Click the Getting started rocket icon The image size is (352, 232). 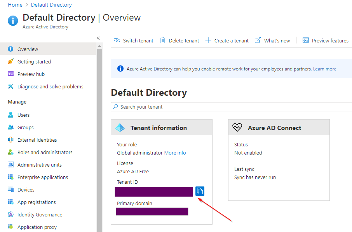(10, 62)
